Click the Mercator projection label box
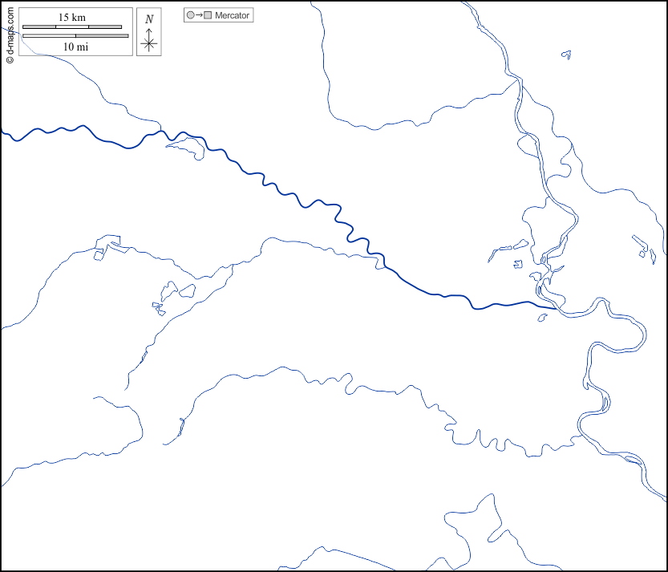This screenshot has width=668, height=572. [x=219, y=15]
